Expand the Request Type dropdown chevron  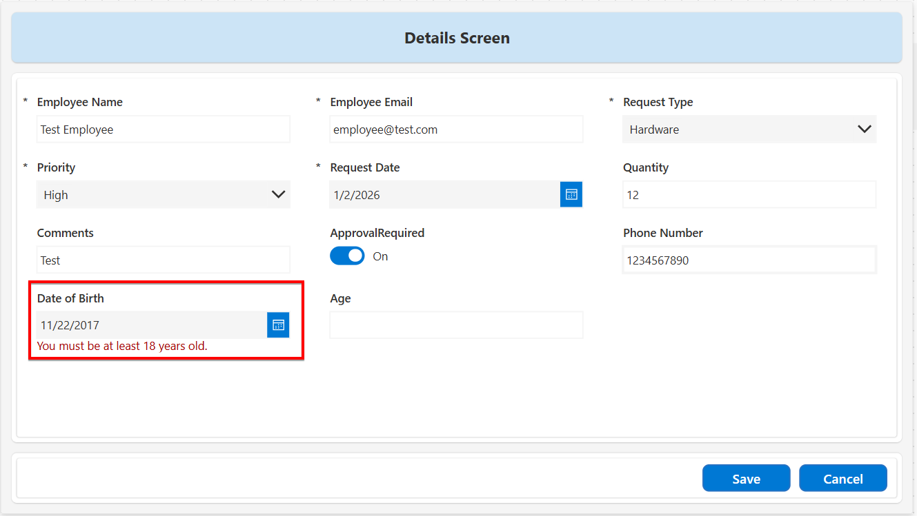click(x=864, y=130)
